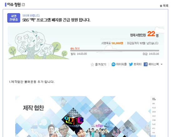Open the SBS에 바랍니다 category link
Image resolution: width=172 pixels, height=137 pixels.
[31, 15]
